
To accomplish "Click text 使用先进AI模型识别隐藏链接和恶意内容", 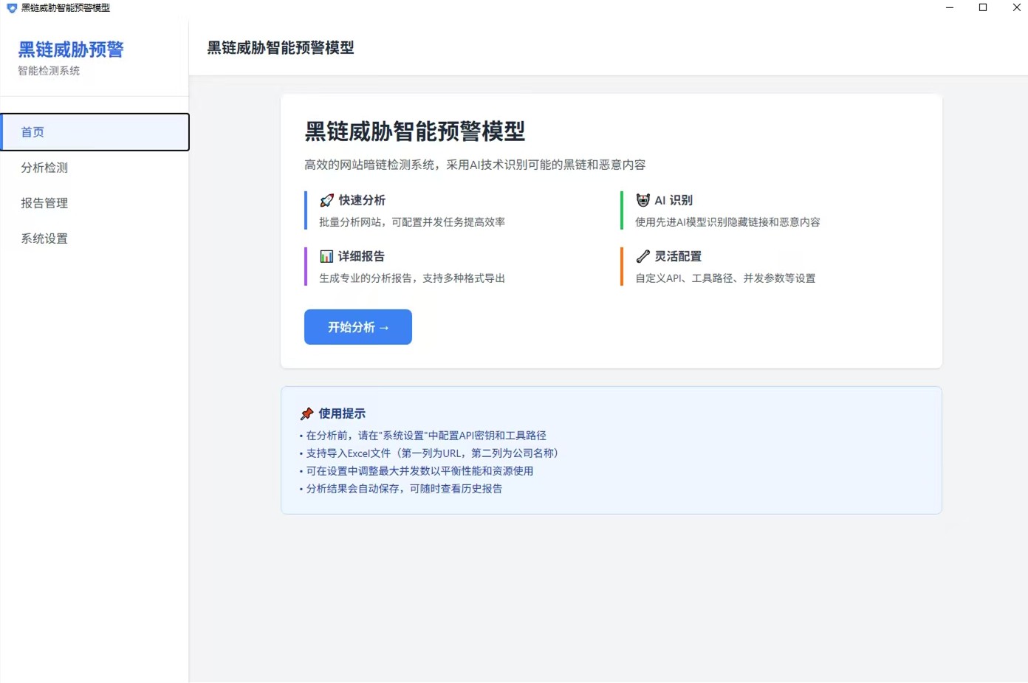I will pos(727,222).
